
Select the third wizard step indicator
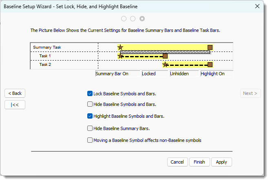click(142, 18)
